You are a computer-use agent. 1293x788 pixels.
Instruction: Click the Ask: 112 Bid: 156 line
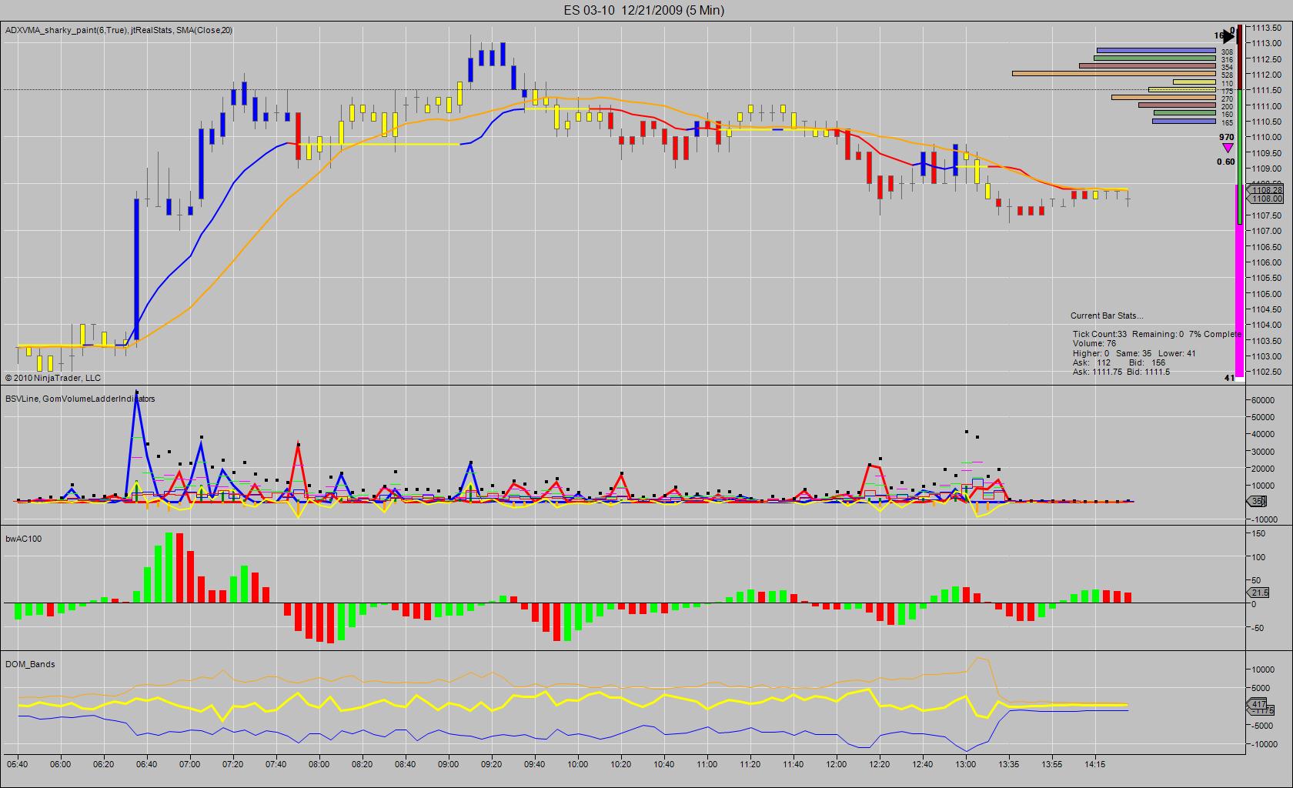1119,362
